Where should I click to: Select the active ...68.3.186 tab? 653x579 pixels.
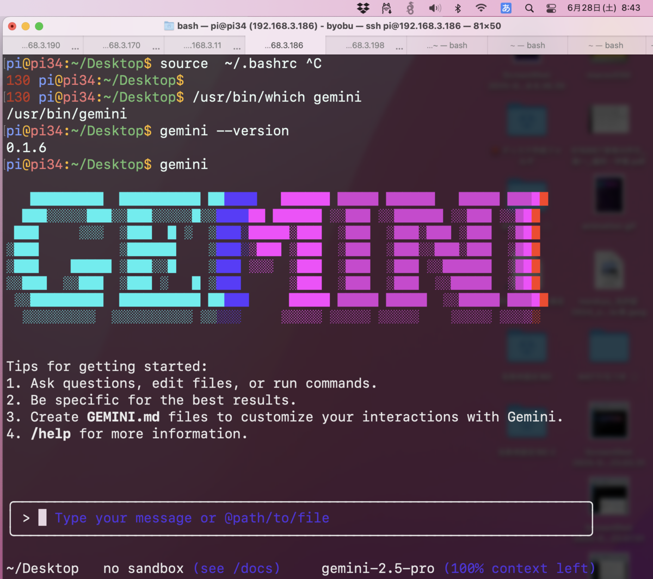(284, 46)
